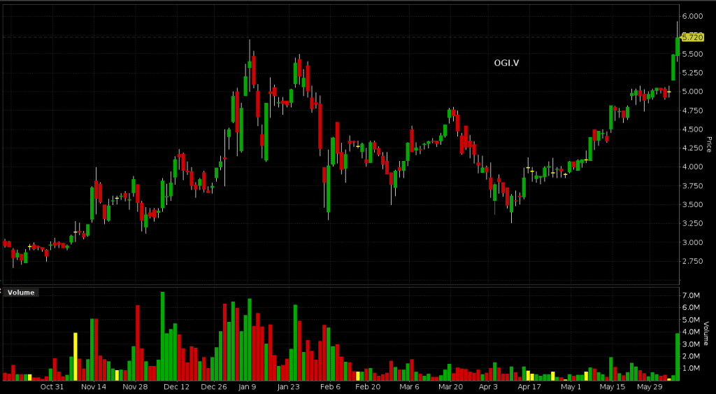Screen dimensions: 716x394
Task: Click the 3.750 price axis label
Action: click(693, 185)
